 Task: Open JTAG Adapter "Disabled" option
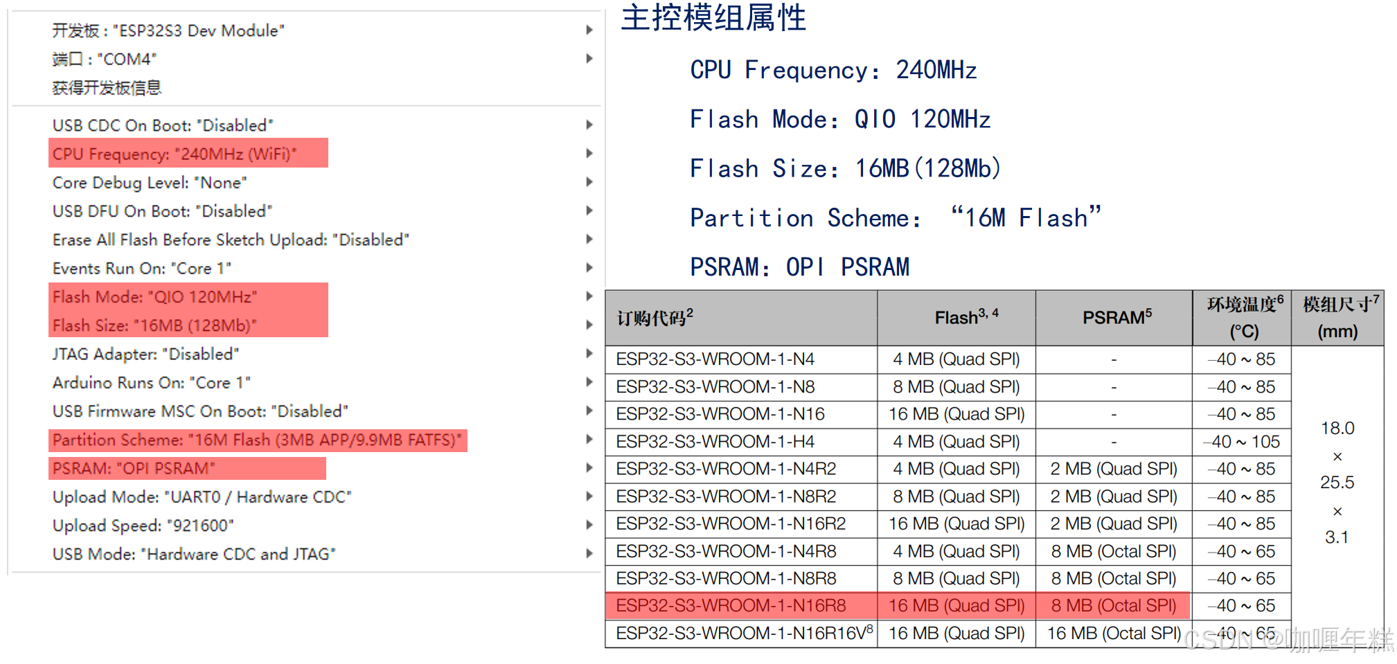pos(305,354)
